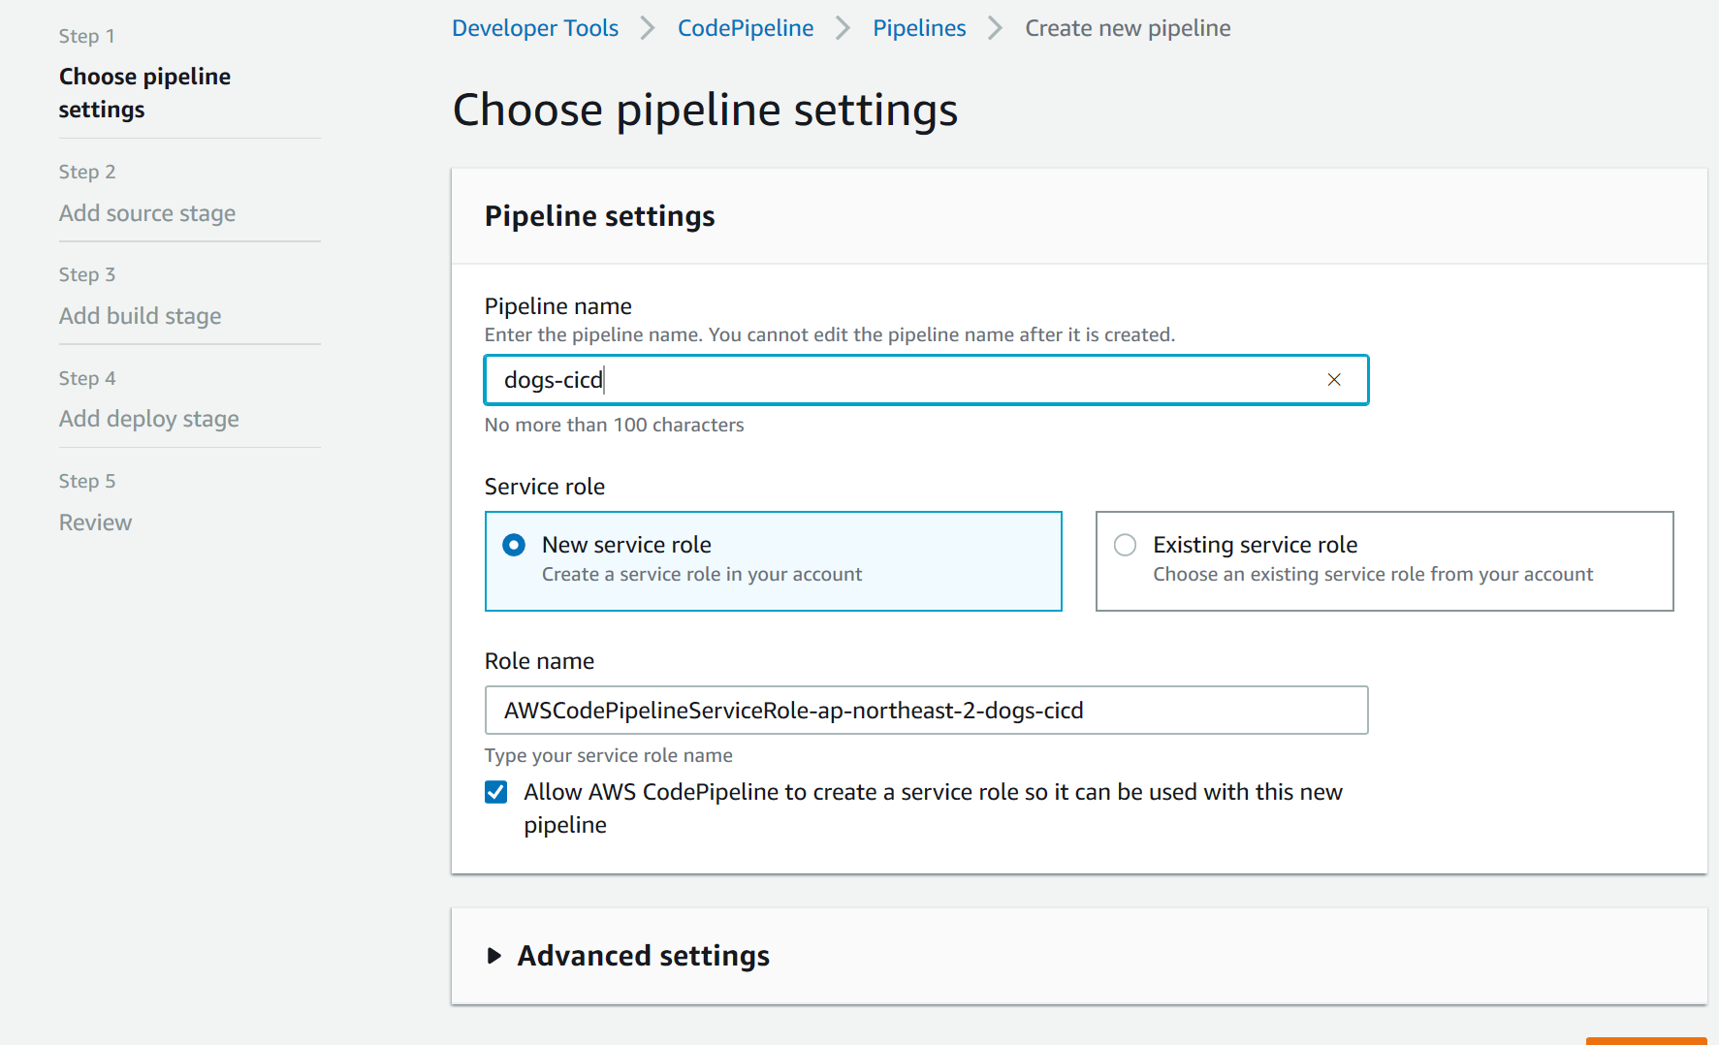Go to the CodePipeline breadcrumb link
Screen dimensions: 1719x1045
click(745, 28)
